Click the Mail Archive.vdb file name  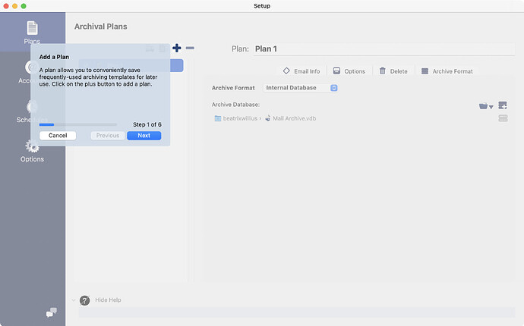pyautogui.click(x=295, y=118)
